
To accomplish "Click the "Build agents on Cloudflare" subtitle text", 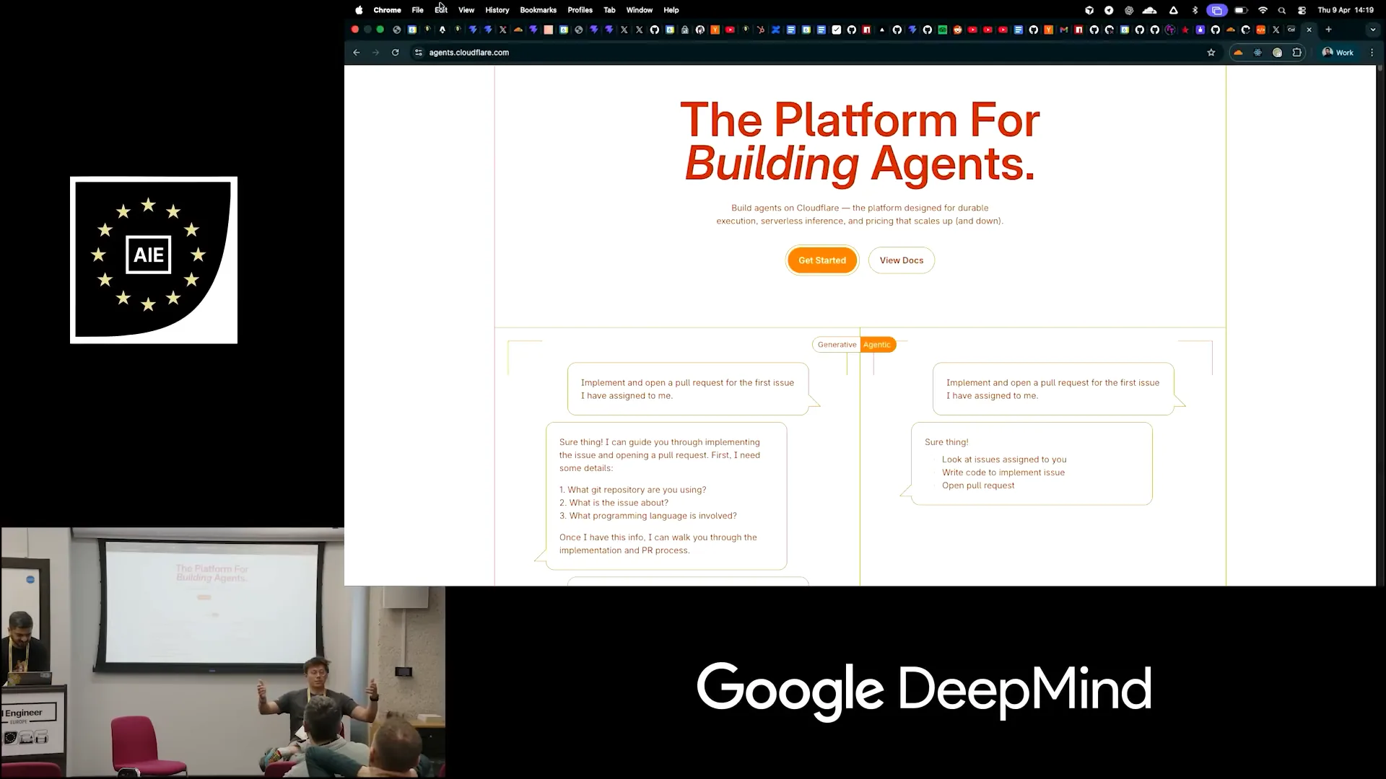I will coord(860,214).
